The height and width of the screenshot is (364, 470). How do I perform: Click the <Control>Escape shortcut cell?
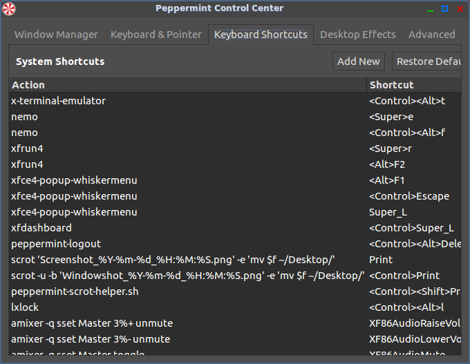click(414, 196)
